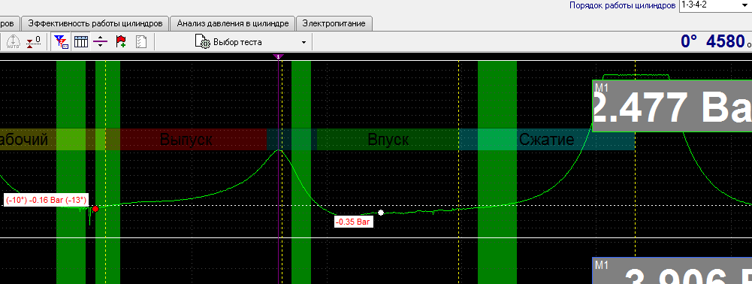The image size is (752, 284).
Task: Switch to Эффективность работы цилиндров tab
Action: click(96, 23)
